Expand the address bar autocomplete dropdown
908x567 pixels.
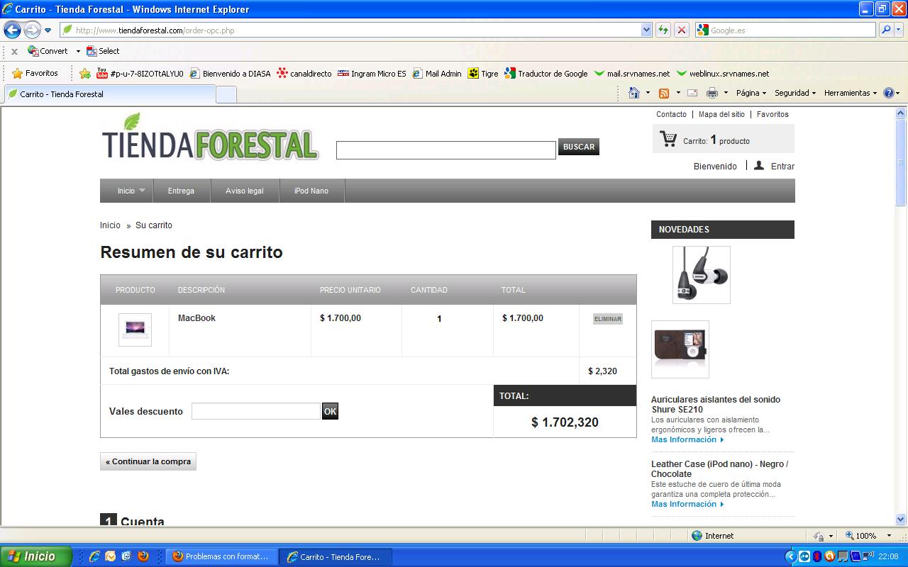(646, 30)
